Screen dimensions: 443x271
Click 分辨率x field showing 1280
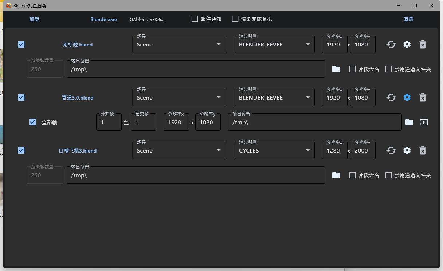(x=335, y=150)
